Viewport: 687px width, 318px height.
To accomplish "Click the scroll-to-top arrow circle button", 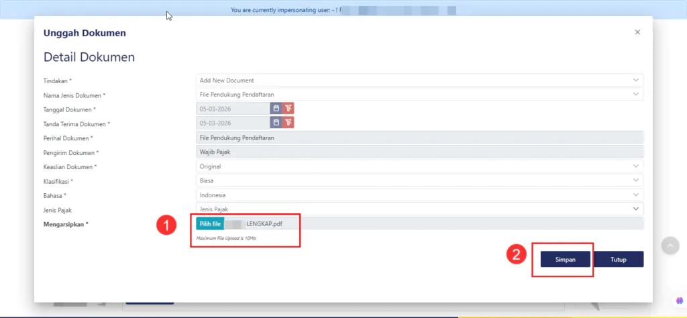I will pos(670,246).
